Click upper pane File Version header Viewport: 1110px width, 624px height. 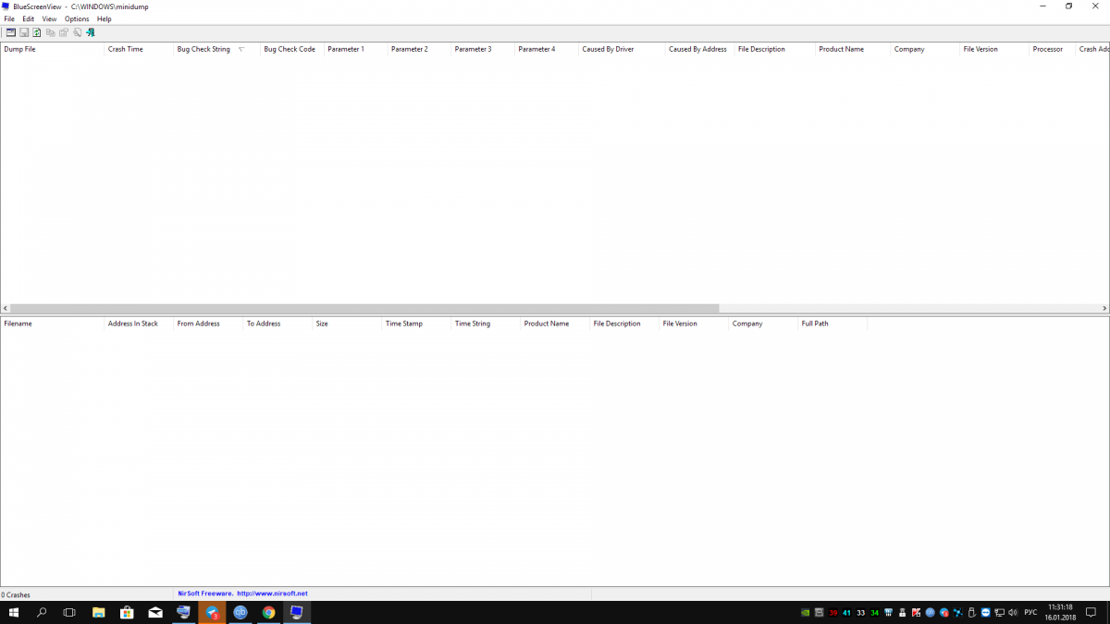click(994, 49)
